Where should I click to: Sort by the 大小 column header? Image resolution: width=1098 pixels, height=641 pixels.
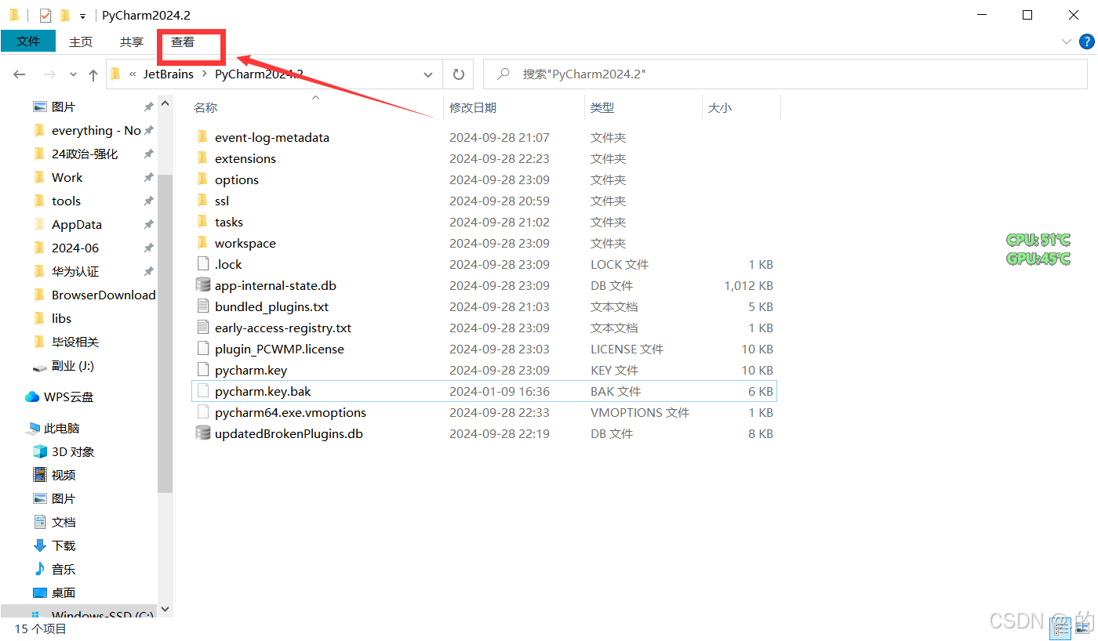pyautogui.click(x=719, y=107)
